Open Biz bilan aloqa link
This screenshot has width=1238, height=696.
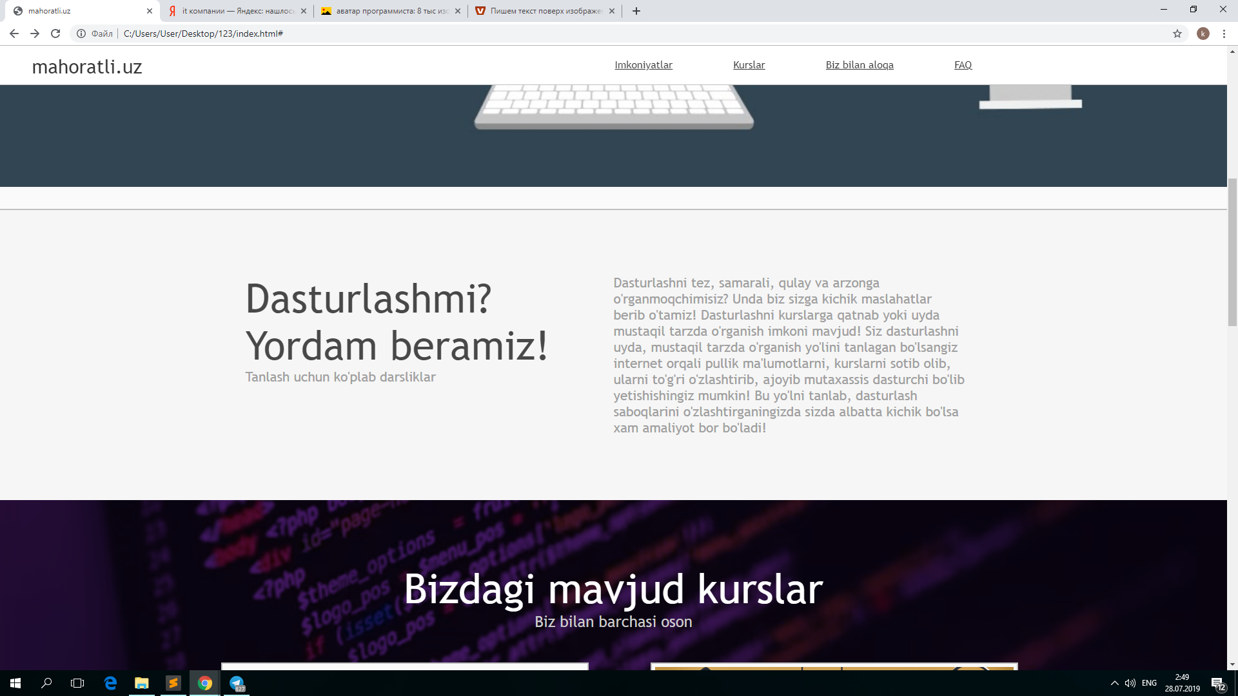click(x=860, y=65)
